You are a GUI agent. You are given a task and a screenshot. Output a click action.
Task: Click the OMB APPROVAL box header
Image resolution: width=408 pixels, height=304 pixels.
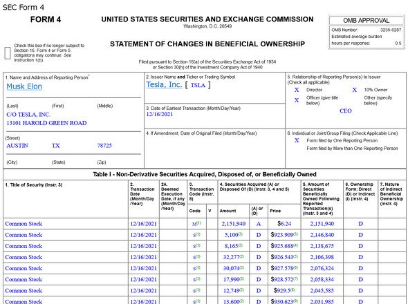tap(366, 21)
